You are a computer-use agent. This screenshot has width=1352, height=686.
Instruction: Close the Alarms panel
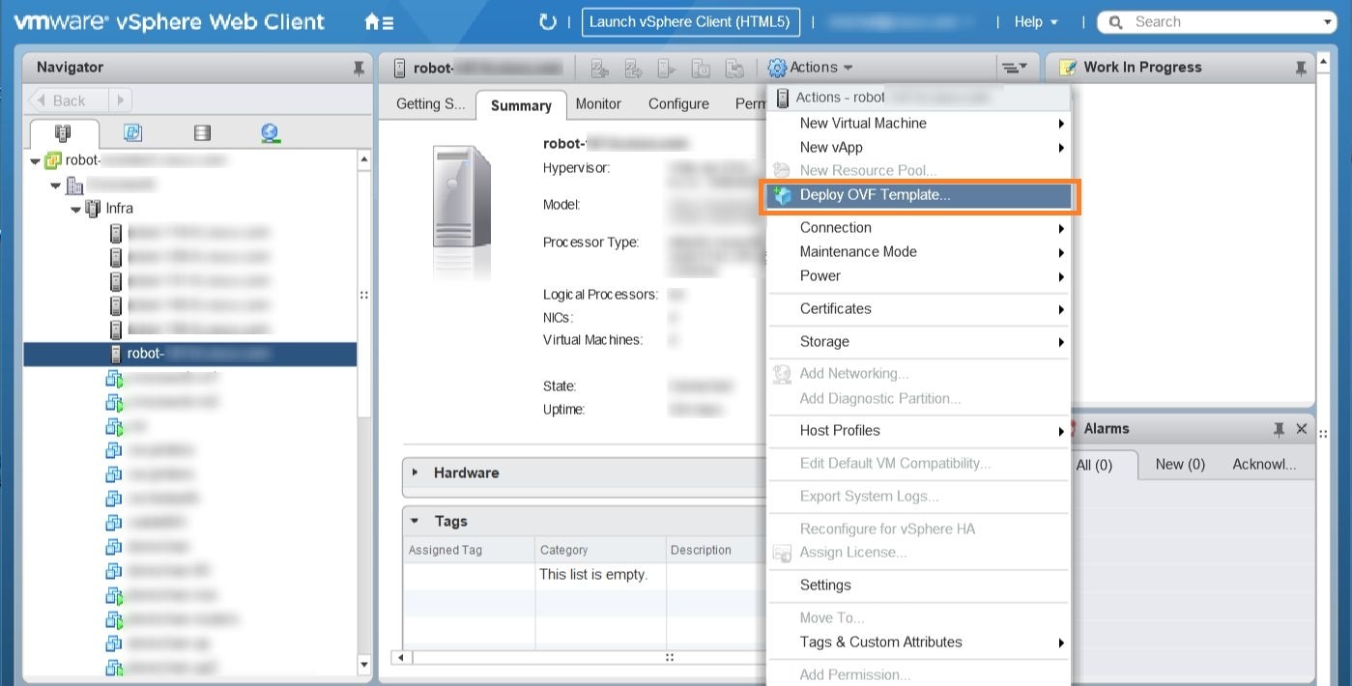tap(1302, 429)
